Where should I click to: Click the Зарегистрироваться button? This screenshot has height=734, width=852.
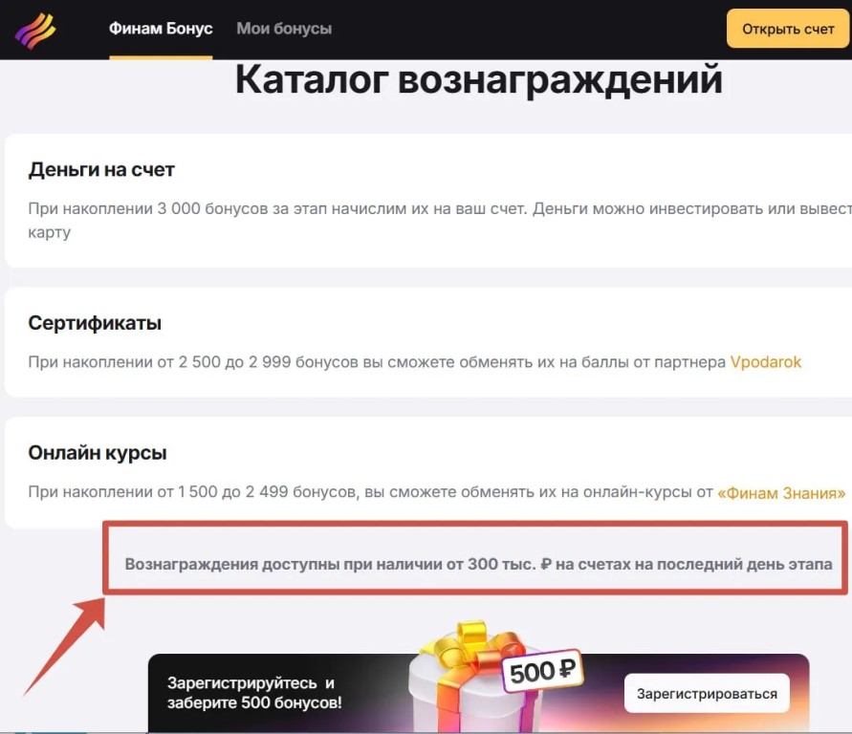click(707, 693)
